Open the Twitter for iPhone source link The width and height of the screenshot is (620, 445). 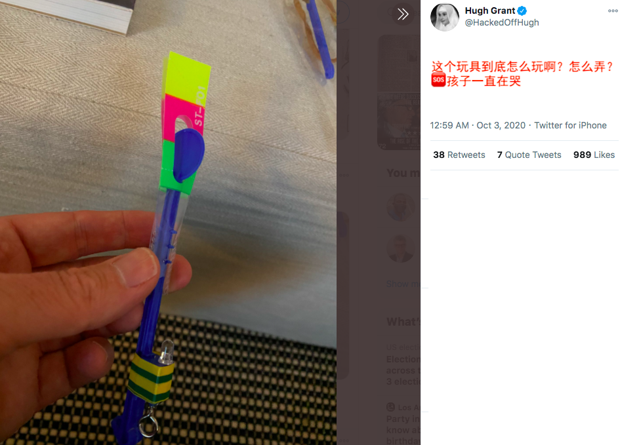pos(570,125)
